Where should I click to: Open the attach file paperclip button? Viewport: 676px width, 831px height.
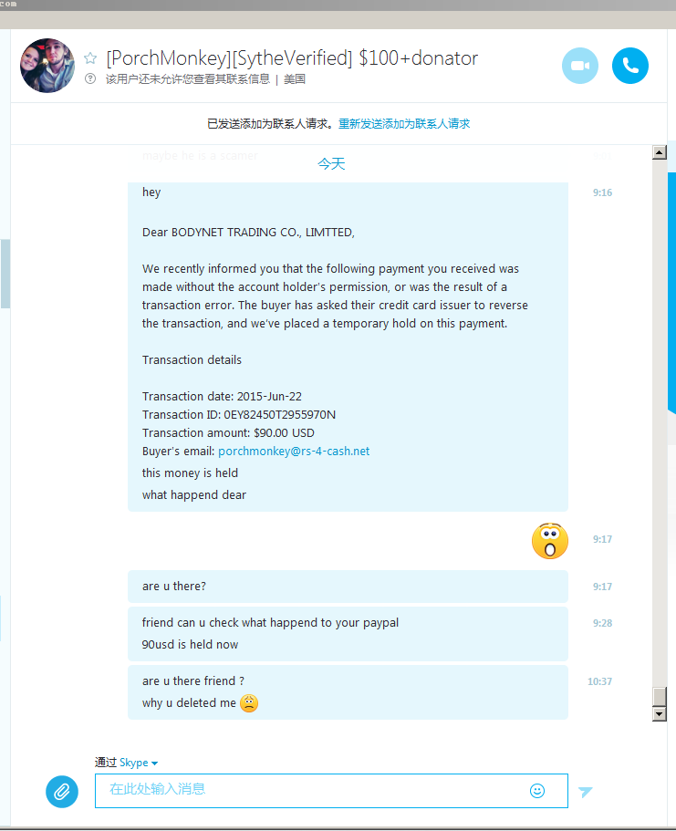point(62,791)
